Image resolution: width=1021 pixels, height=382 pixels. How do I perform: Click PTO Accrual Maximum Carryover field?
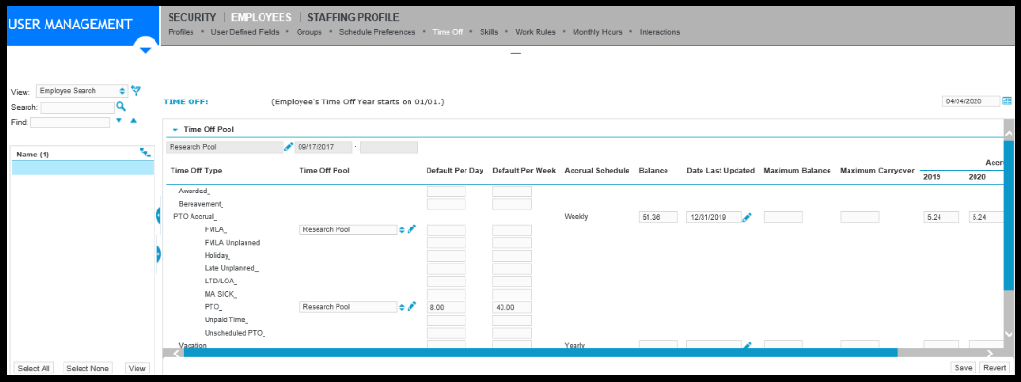[x=860, y=217]
